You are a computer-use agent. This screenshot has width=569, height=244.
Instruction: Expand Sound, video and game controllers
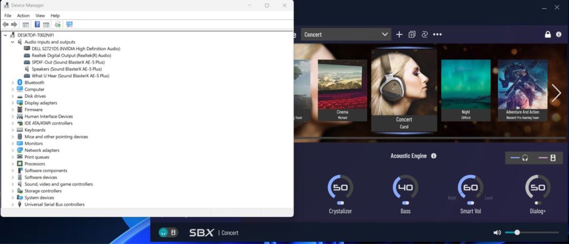pos(13,184)
